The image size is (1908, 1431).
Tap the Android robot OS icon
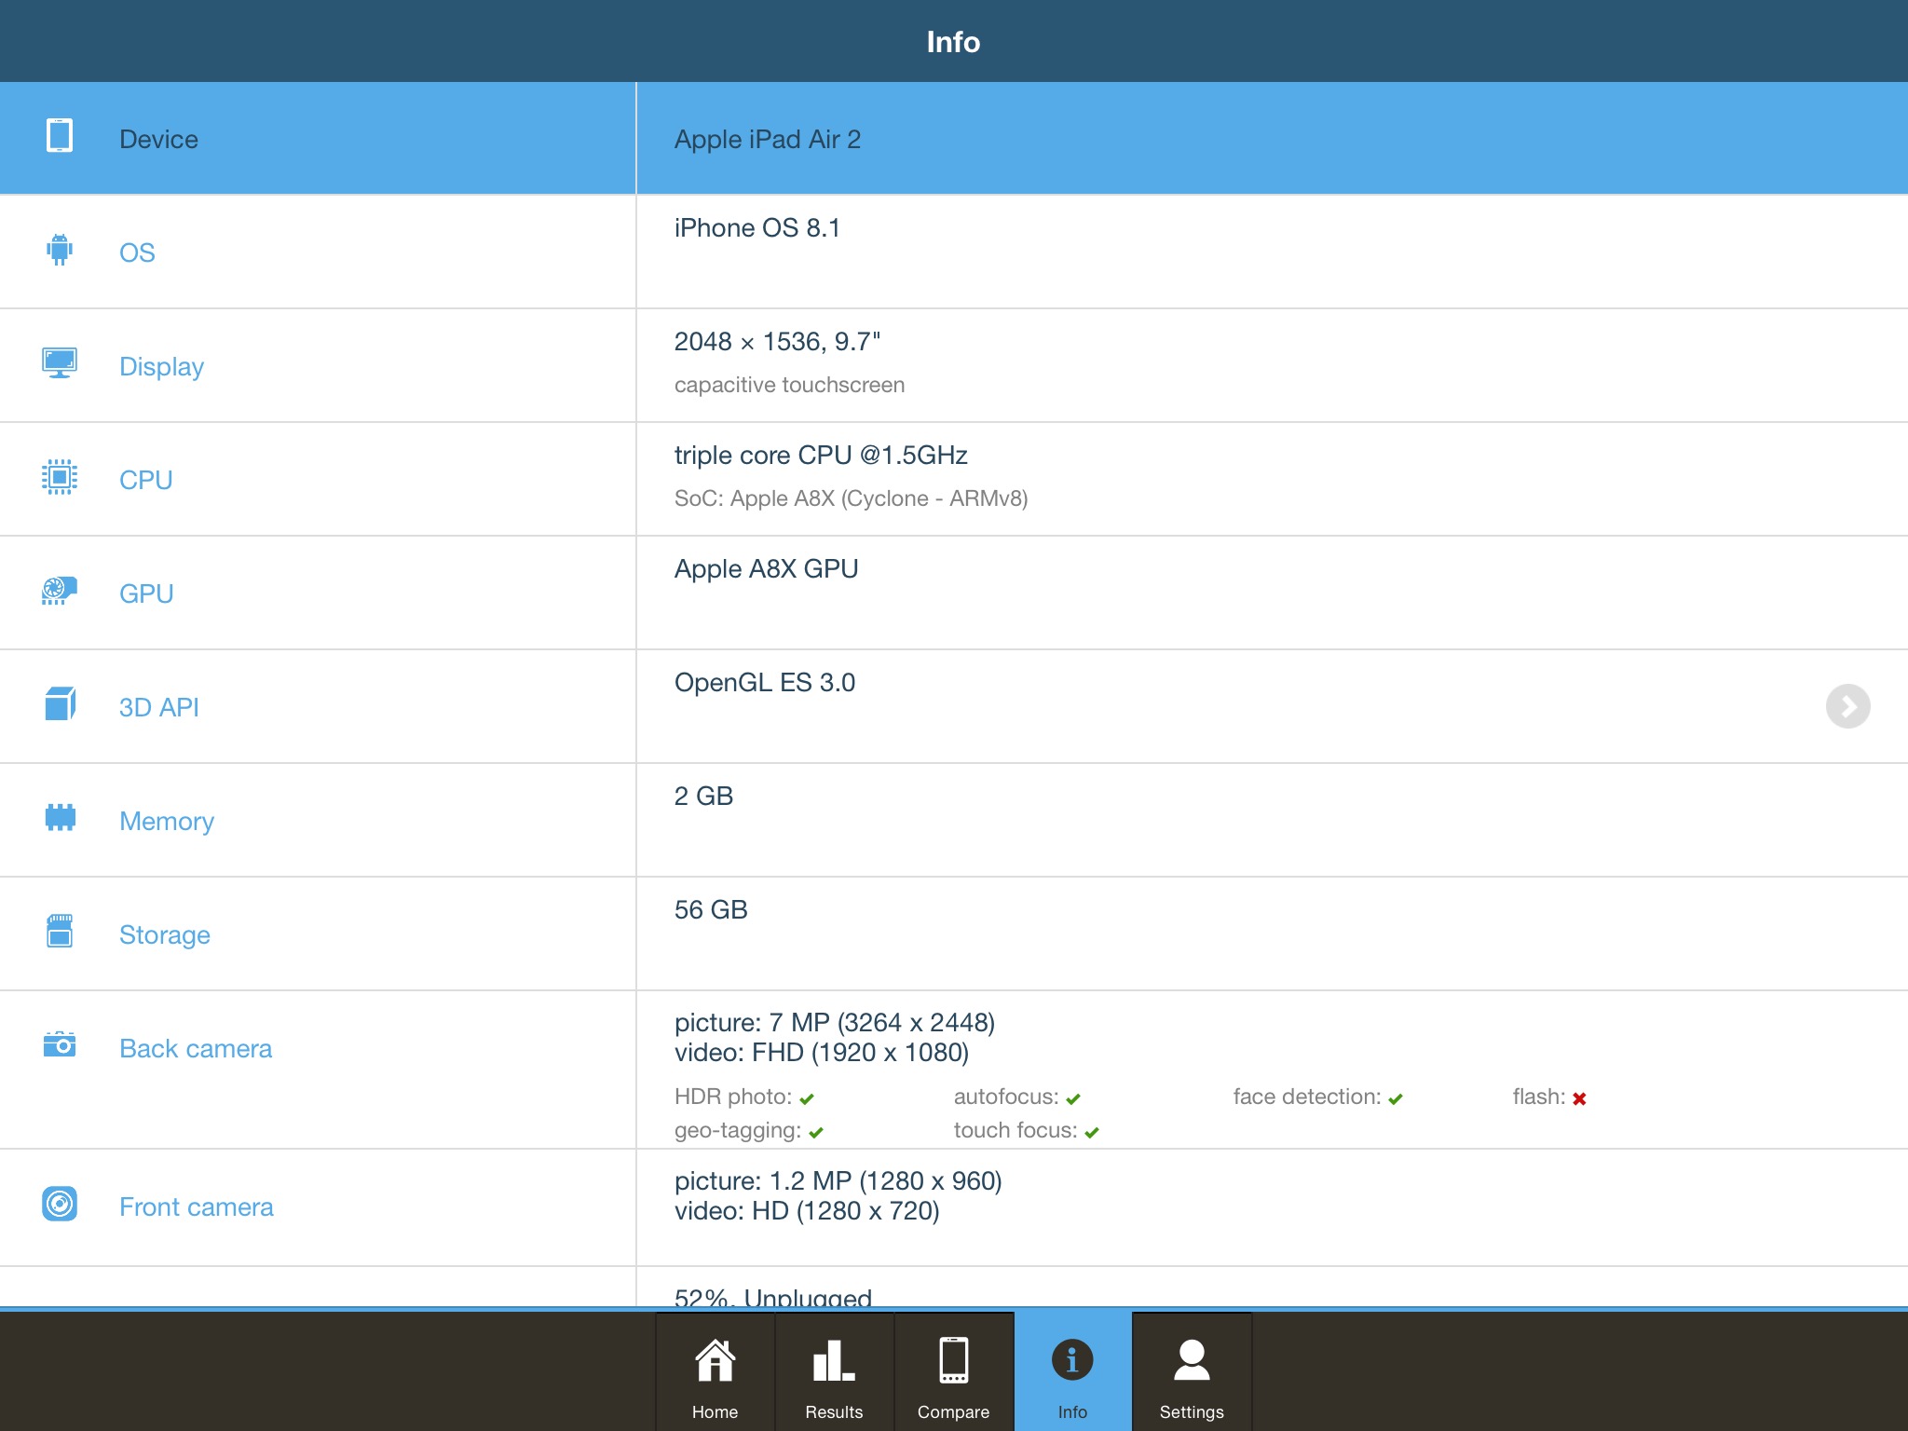pyautogui.click(x=60, y=250)
